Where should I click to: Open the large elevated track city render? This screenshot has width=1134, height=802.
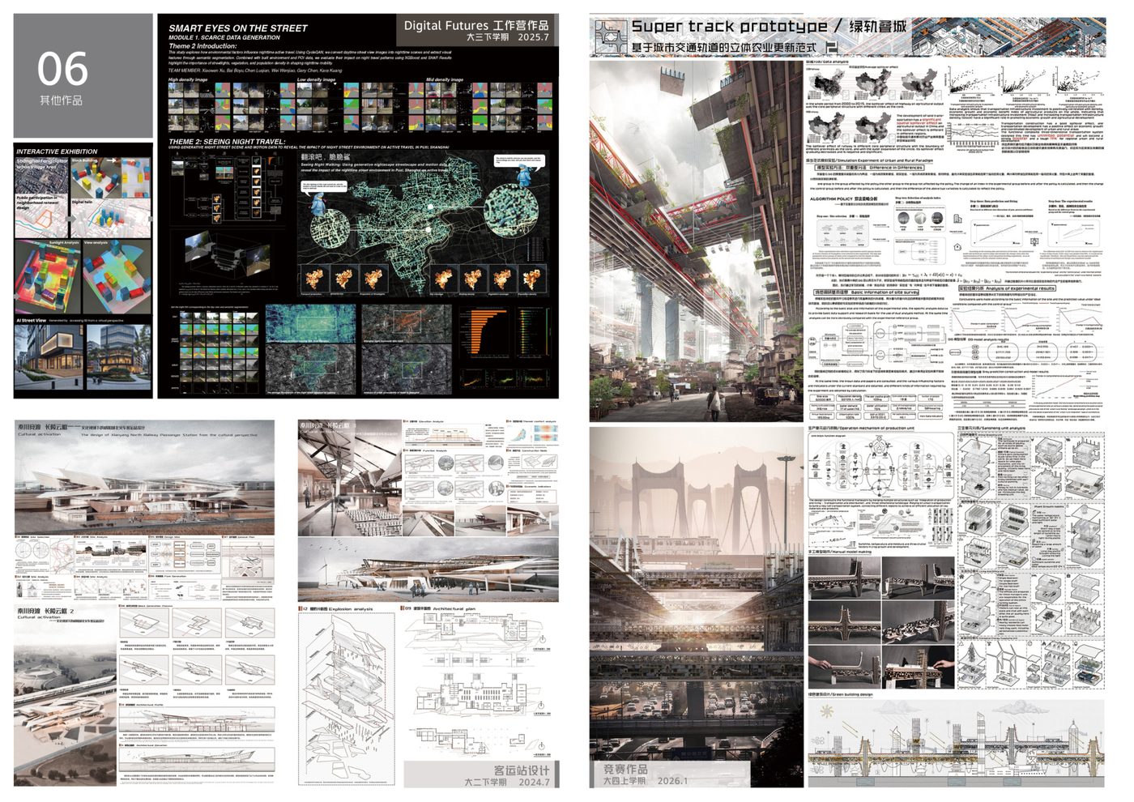[697, 239]
